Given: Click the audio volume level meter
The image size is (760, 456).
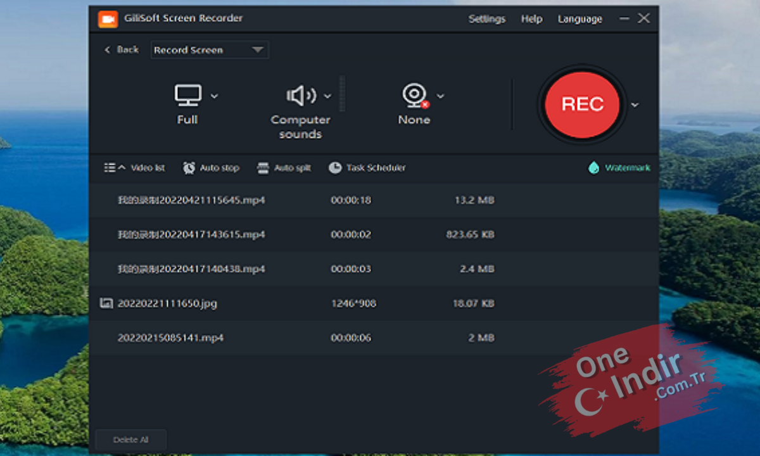Looking at the screenshot, I should (343, 94).
